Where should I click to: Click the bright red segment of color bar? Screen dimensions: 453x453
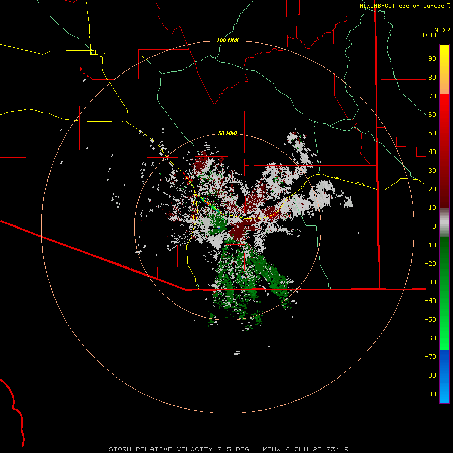(444, 101)
